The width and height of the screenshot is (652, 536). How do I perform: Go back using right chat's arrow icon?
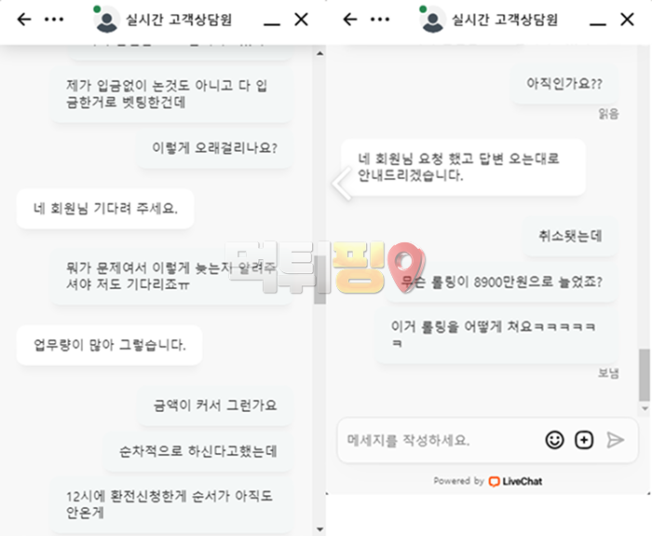pos(350,20)
